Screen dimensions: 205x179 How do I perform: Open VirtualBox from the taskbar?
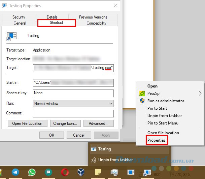pos(81,172)
